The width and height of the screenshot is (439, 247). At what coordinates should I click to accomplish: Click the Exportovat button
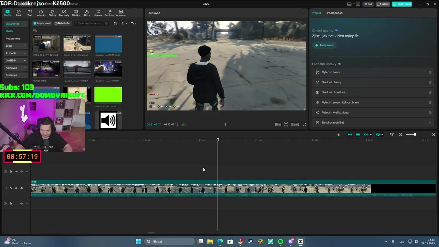(x=402, y=4)
